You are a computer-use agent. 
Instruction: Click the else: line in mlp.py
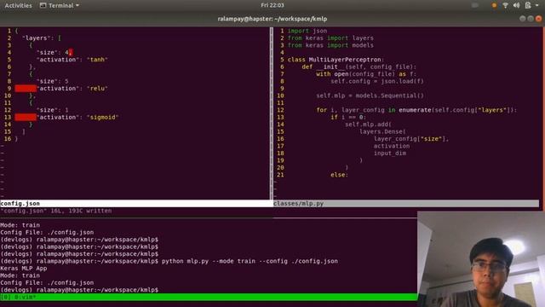pyautogui.click(x=339, y=175)
